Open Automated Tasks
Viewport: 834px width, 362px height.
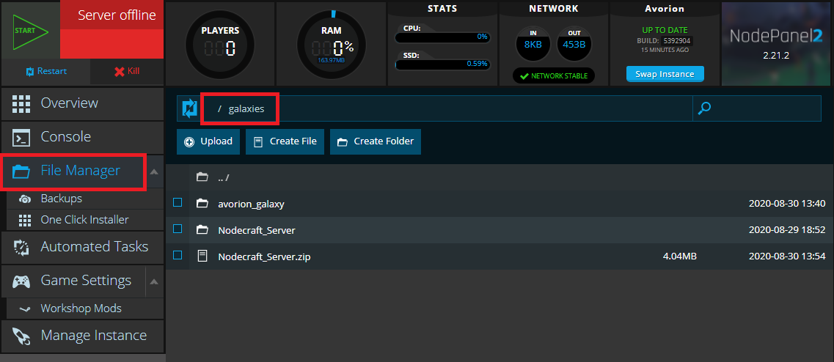[x=82, y=247]
